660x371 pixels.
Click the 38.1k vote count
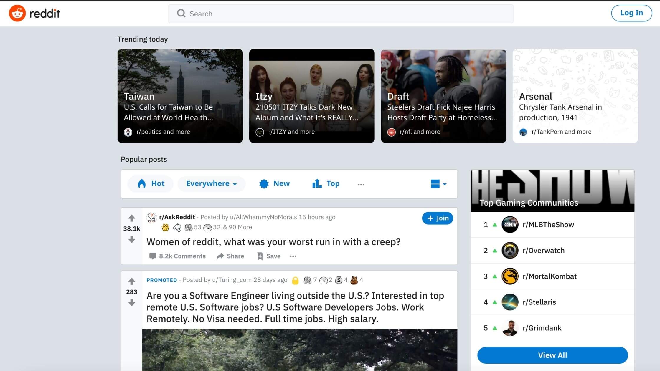tap(132, 229)
